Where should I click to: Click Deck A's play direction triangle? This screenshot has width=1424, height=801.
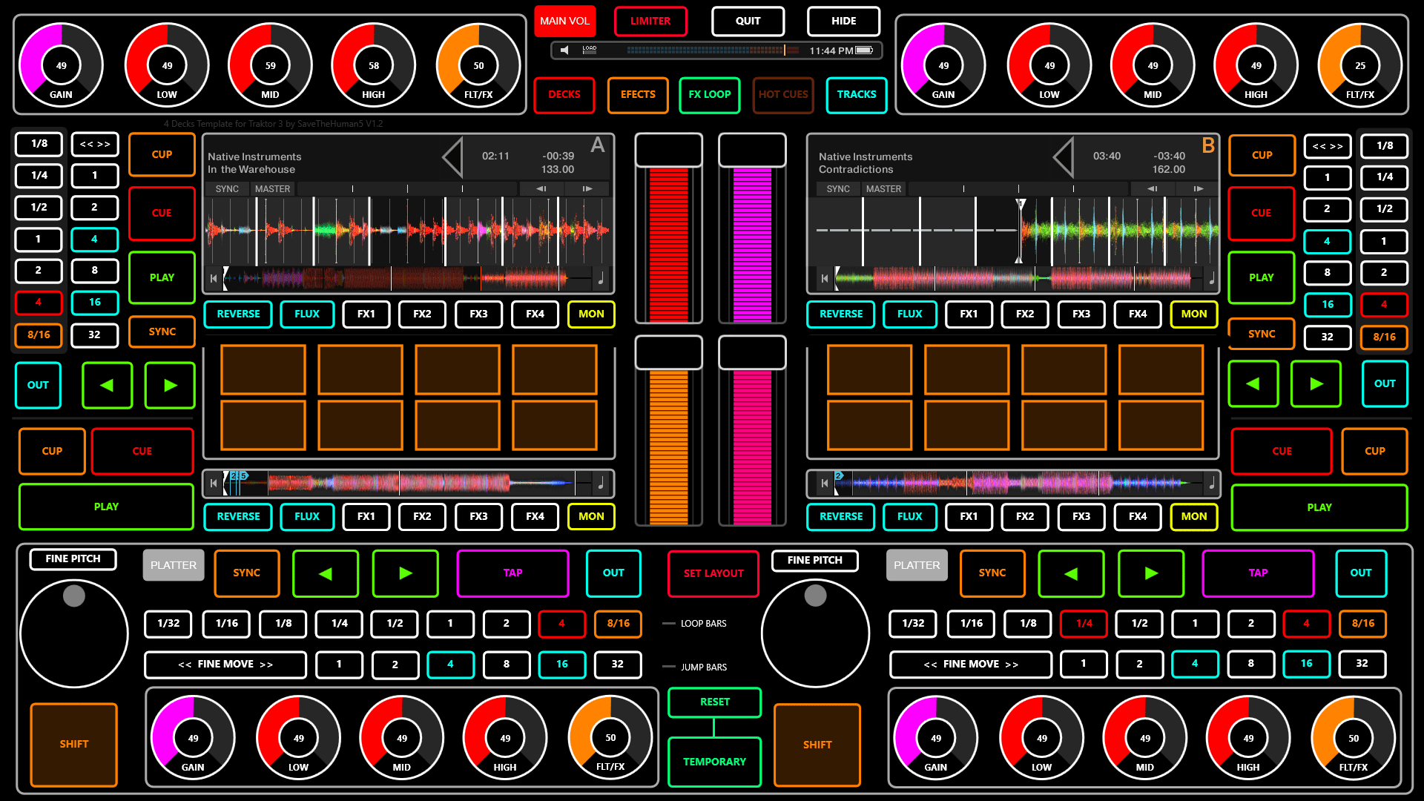[x=452, y=157]
